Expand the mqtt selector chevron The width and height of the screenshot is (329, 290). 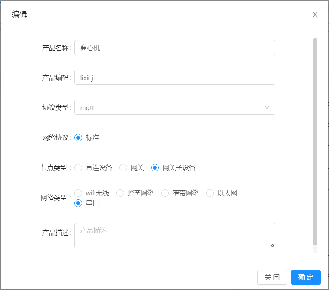tap(267, 107)
